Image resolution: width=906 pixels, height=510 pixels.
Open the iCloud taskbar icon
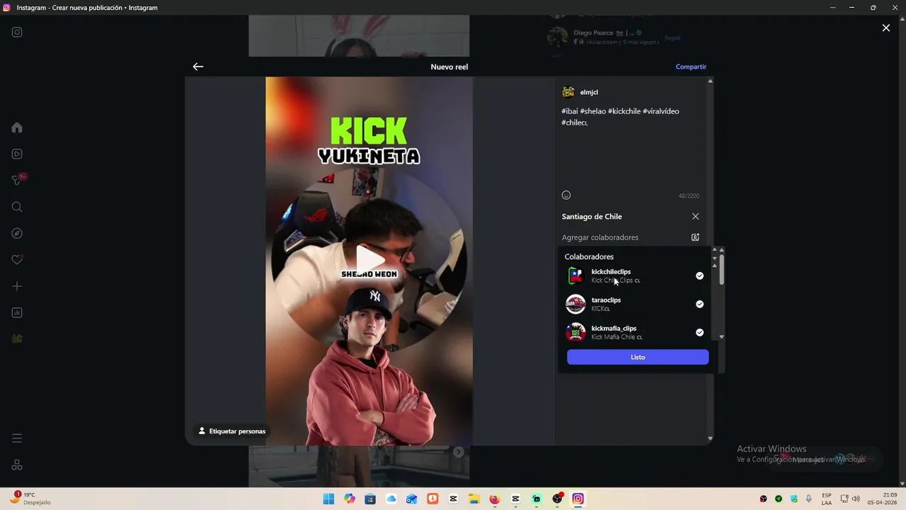point(391,499)
